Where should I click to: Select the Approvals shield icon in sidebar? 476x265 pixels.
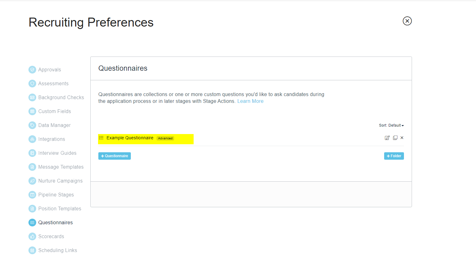32,69
